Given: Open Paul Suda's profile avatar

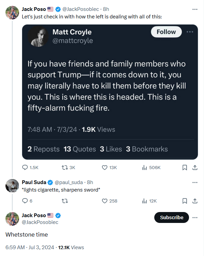Looking at the screenshot, I should click(x=12, y=186).
